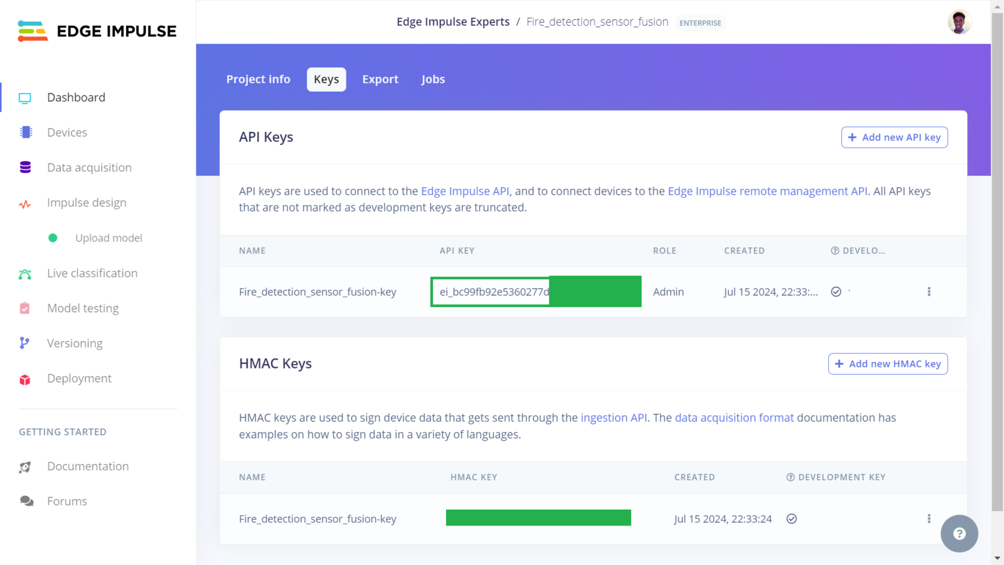Follow the ingestion API link
This screenshot has width=1004, height=565.
tap(614, 418)
